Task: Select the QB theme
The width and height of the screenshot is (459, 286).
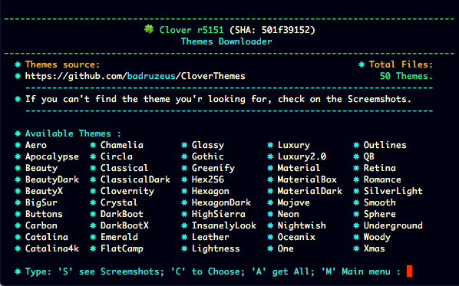Action: click(x=369, y=156)
